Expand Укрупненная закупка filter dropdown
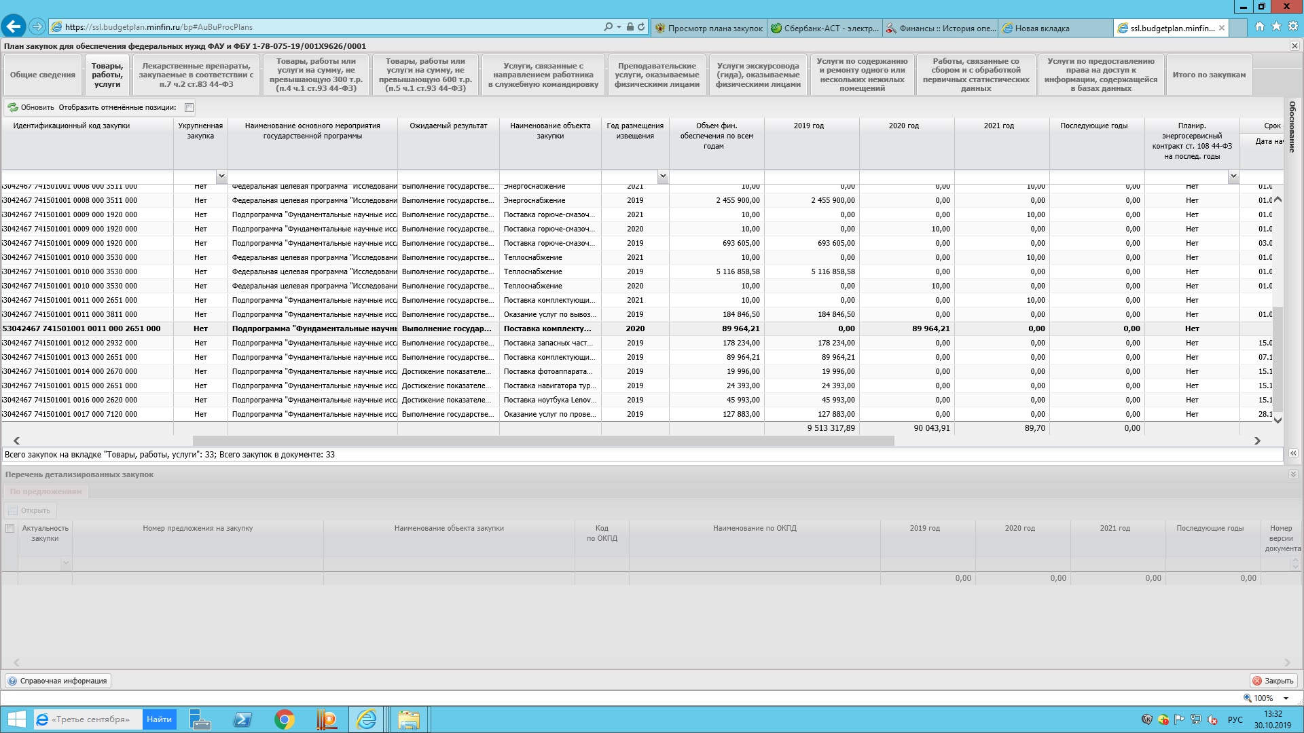Image resolution: width=1304 pixels, height=733 pixels. click(x=221, y=176)
